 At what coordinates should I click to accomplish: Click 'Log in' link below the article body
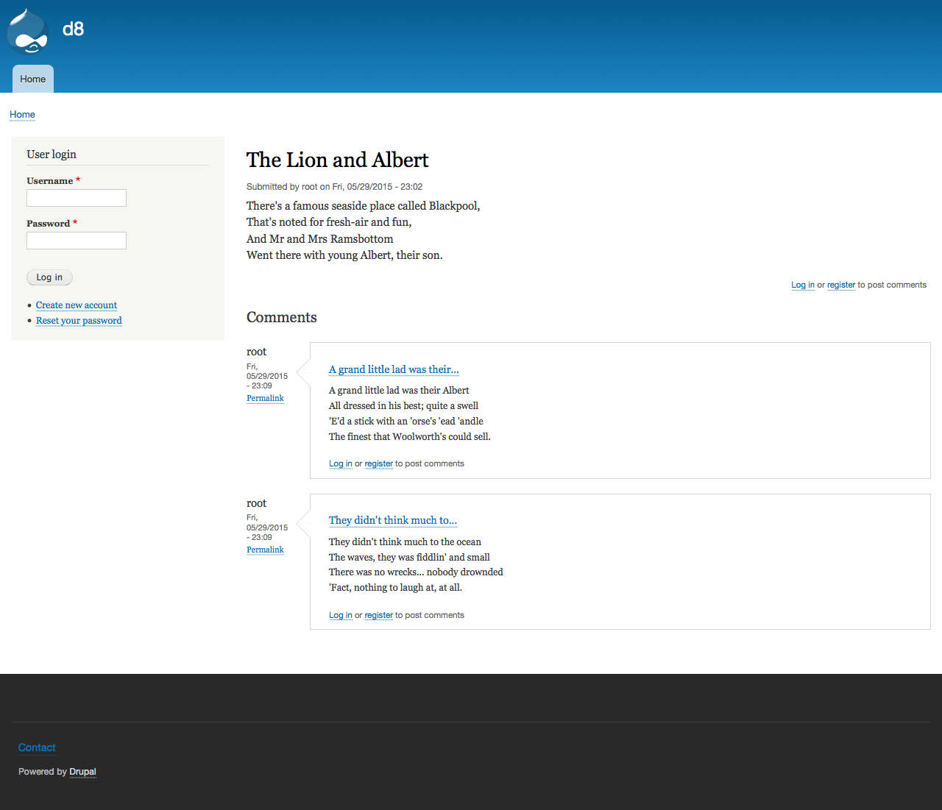tap(803, 285)
